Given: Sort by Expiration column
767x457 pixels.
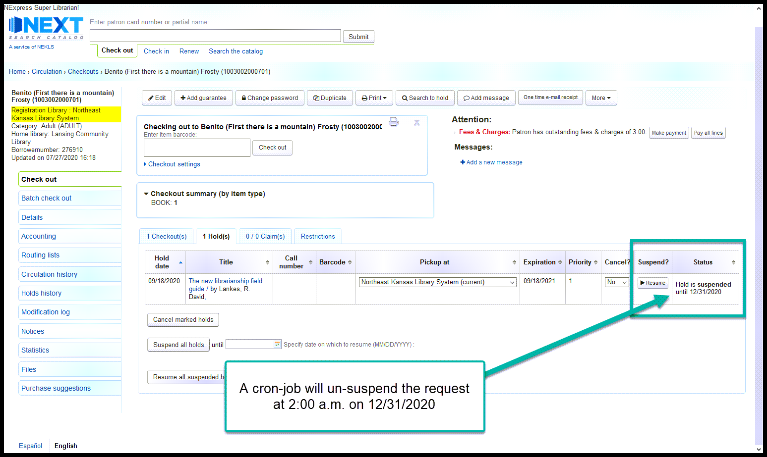Looking at the screenshot, I should [542, 262].
